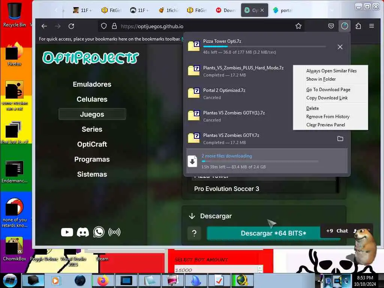The height and width of the screenshot is (288, 384).
Task: Select Show in Folder from context menu
Action: pyautogui.click(x=321, y=79)
